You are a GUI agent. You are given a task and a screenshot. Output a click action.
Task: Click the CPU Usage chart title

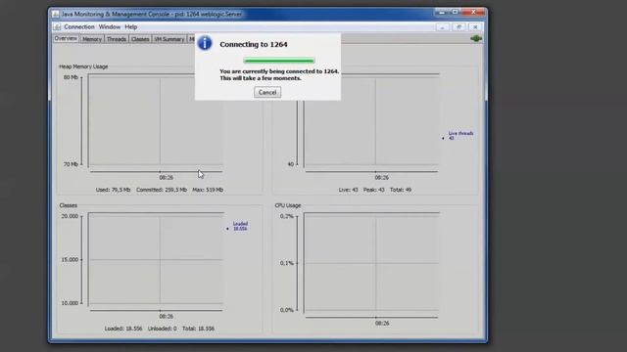tap(288, 205)
